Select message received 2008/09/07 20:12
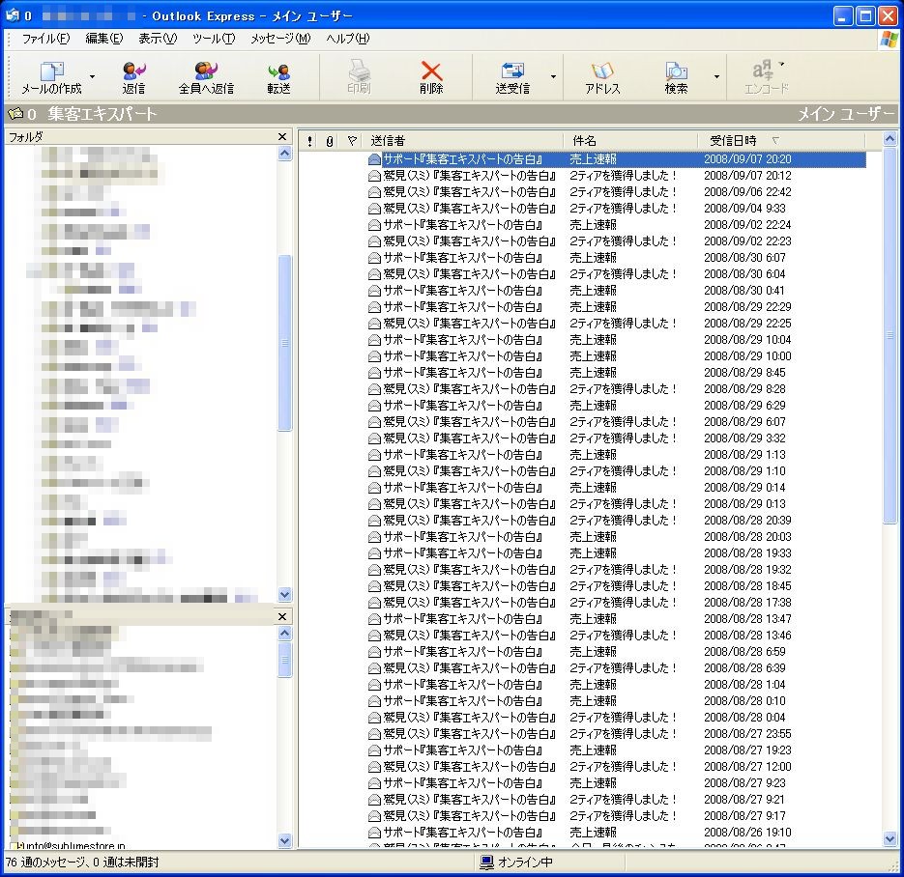Image resolution: width=904 pixels, height=877 pixels. click(x=616, y=176)
